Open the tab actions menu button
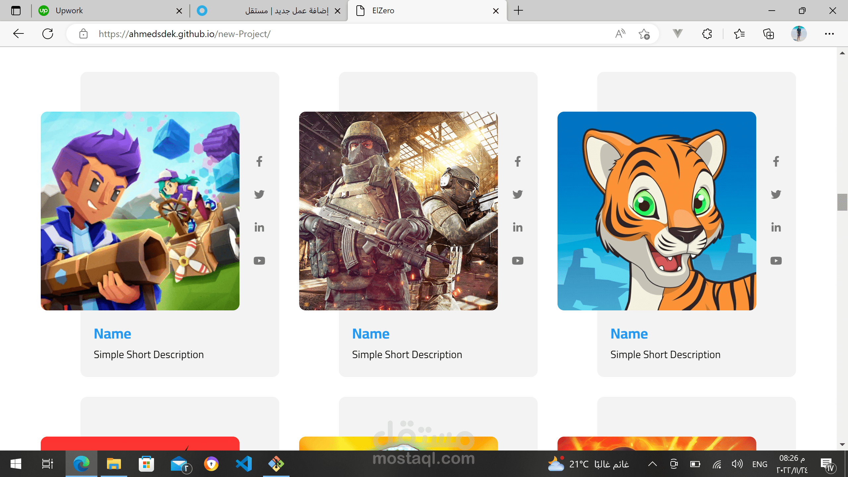The height and width of the screenshot is (477, 848). click(16, 11)
